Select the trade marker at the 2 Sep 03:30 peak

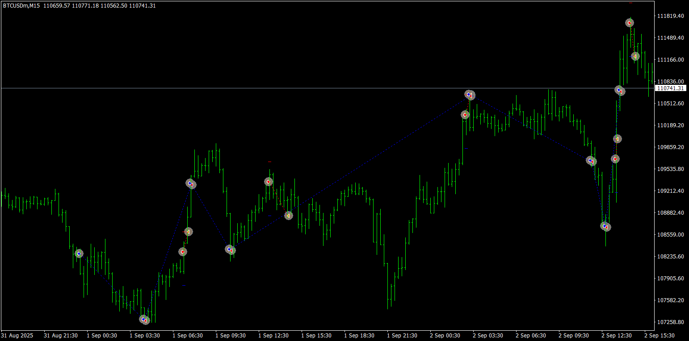470,95
